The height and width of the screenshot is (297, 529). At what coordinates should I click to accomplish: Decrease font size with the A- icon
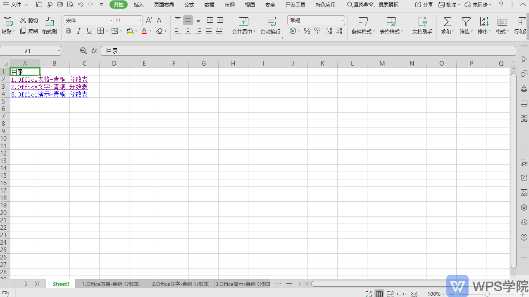tap(160, 20)
